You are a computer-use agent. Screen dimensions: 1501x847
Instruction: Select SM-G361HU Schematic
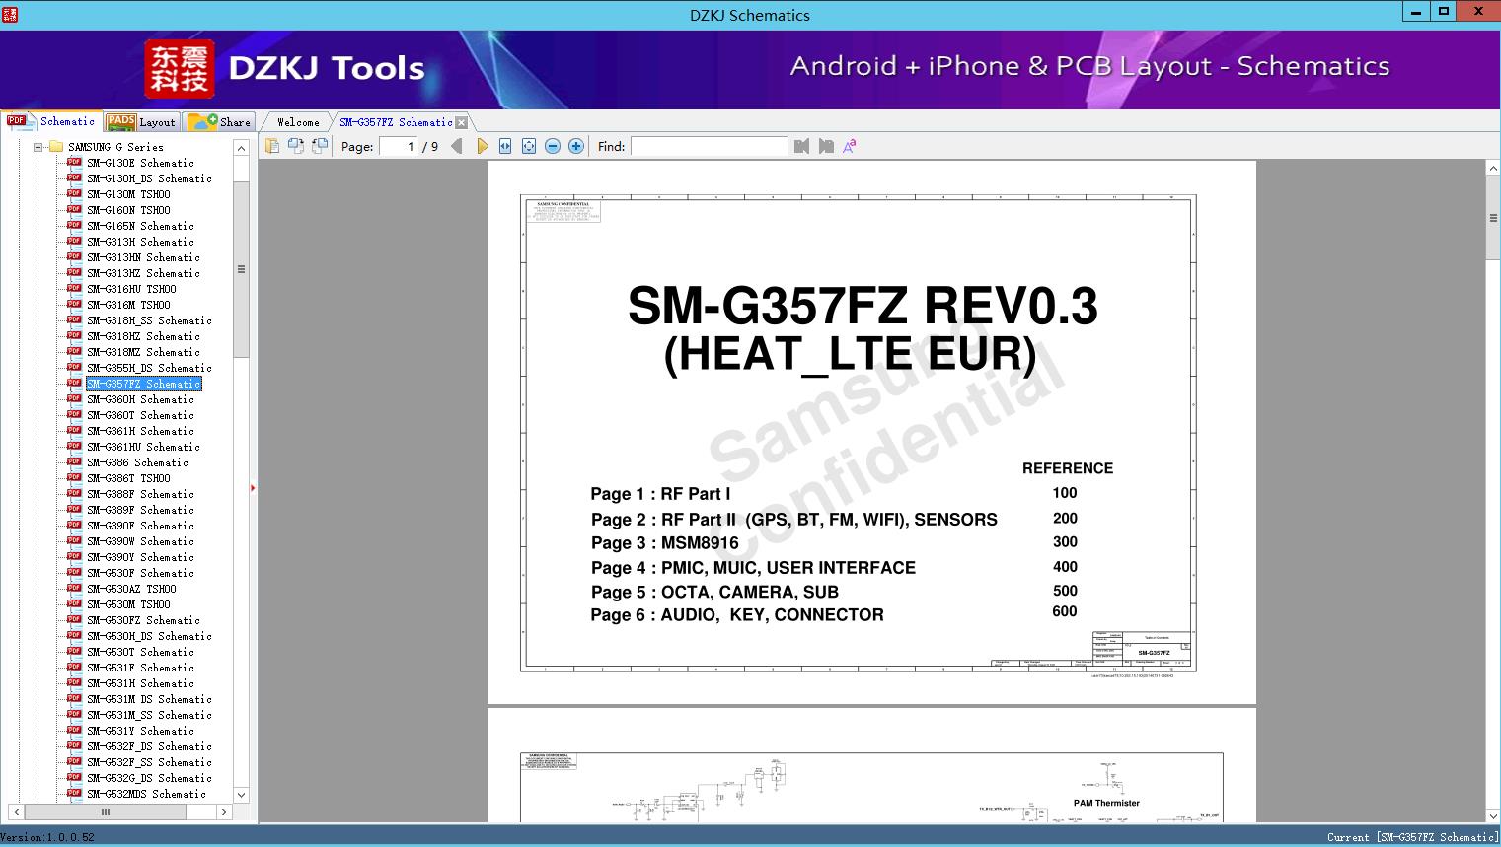143,447
